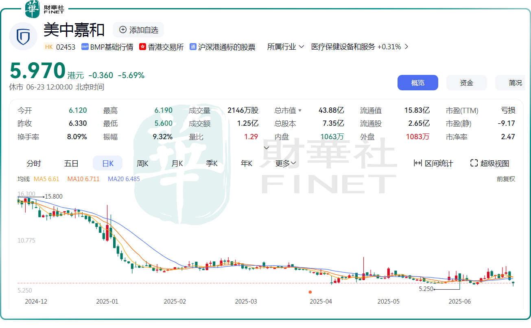This screenshot has height=328, width=531.
Task: Select the 周K chart period
Action: point(142,163)
